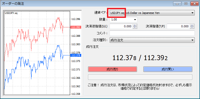200x99 pixels.
Task: Click the red 112.392 ask price tag
Action: [x=76, y=27]
